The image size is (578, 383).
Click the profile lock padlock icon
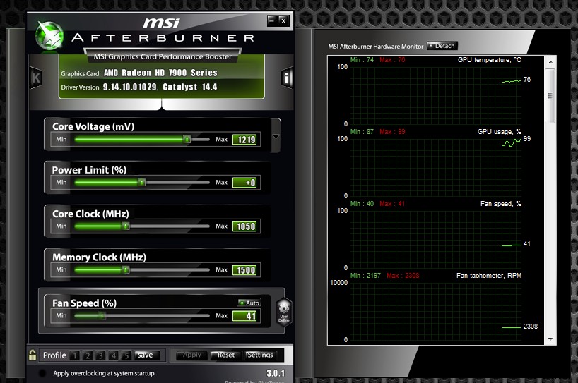click(x=32, y=355)
